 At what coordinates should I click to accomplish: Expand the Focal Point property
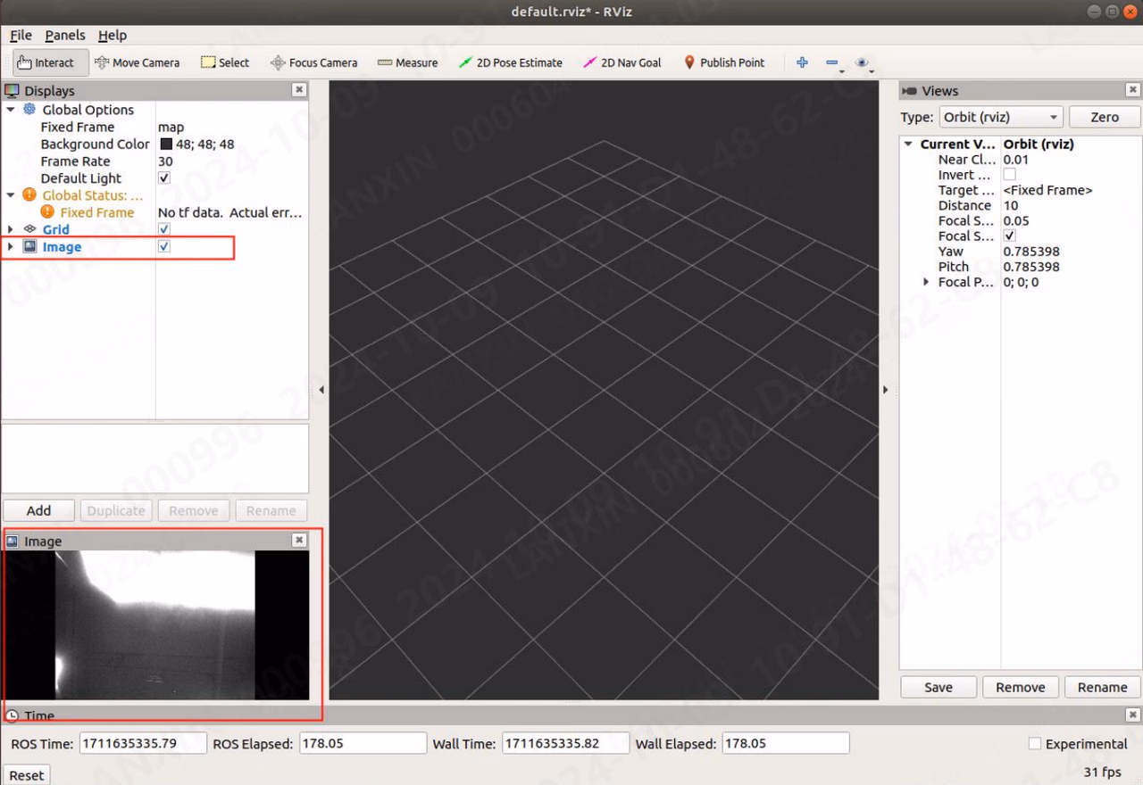pyautogui.click(x=926, y=282)
